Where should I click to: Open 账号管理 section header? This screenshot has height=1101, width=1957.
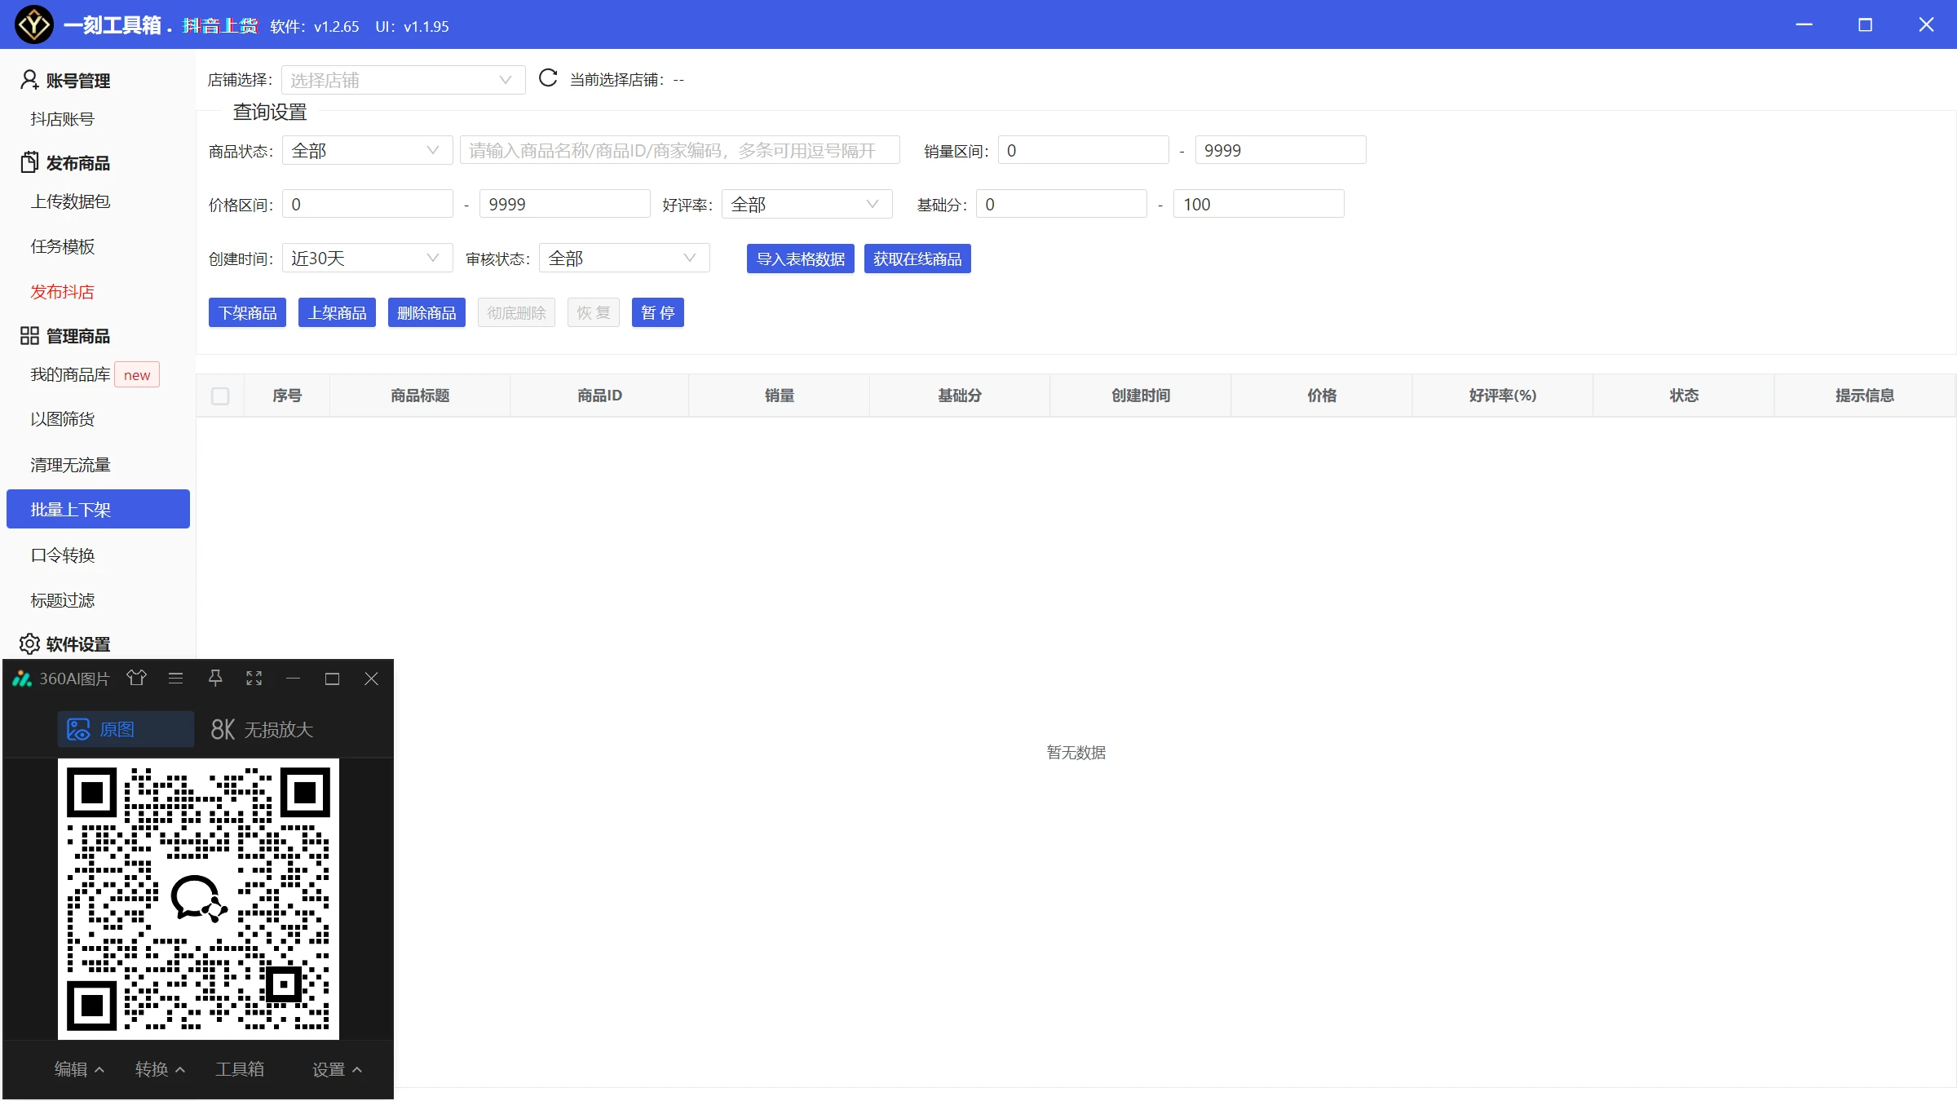tap(65, 80)
